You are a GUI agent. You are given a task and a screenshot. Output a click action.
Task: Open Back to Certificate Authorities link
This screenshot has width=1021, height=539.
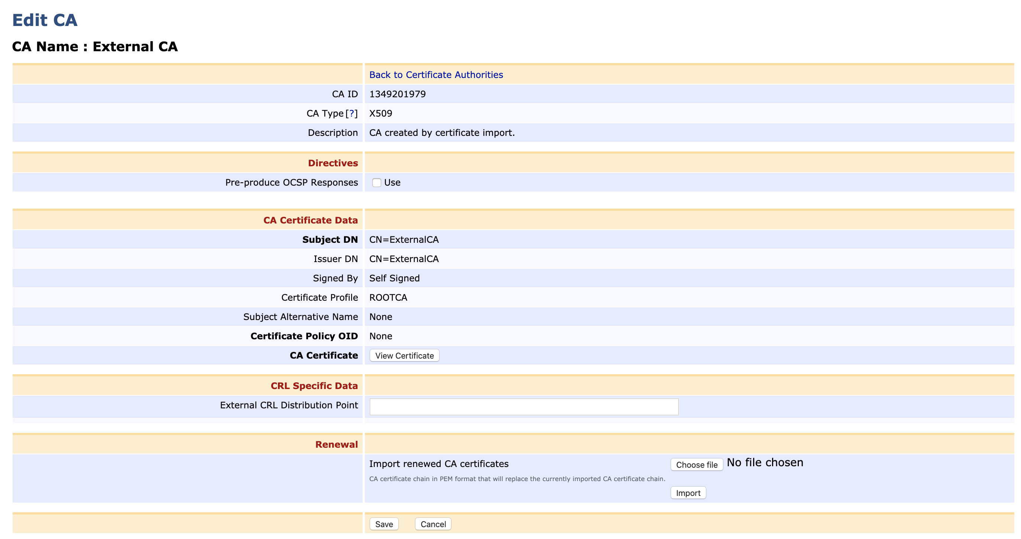click(436, 75)
